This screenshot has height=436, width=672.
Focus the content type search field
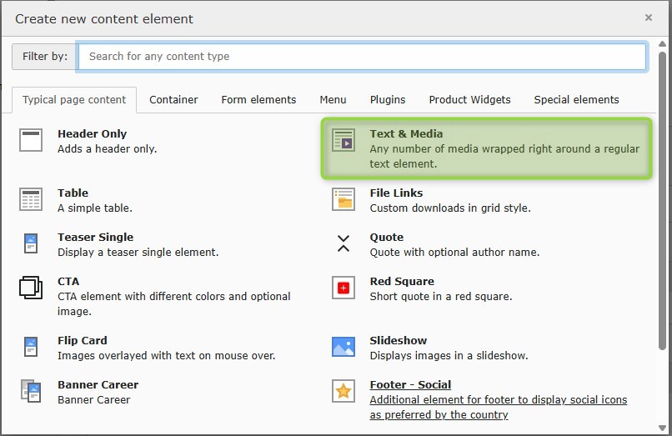pyautogui.click(x=362, y=57)
